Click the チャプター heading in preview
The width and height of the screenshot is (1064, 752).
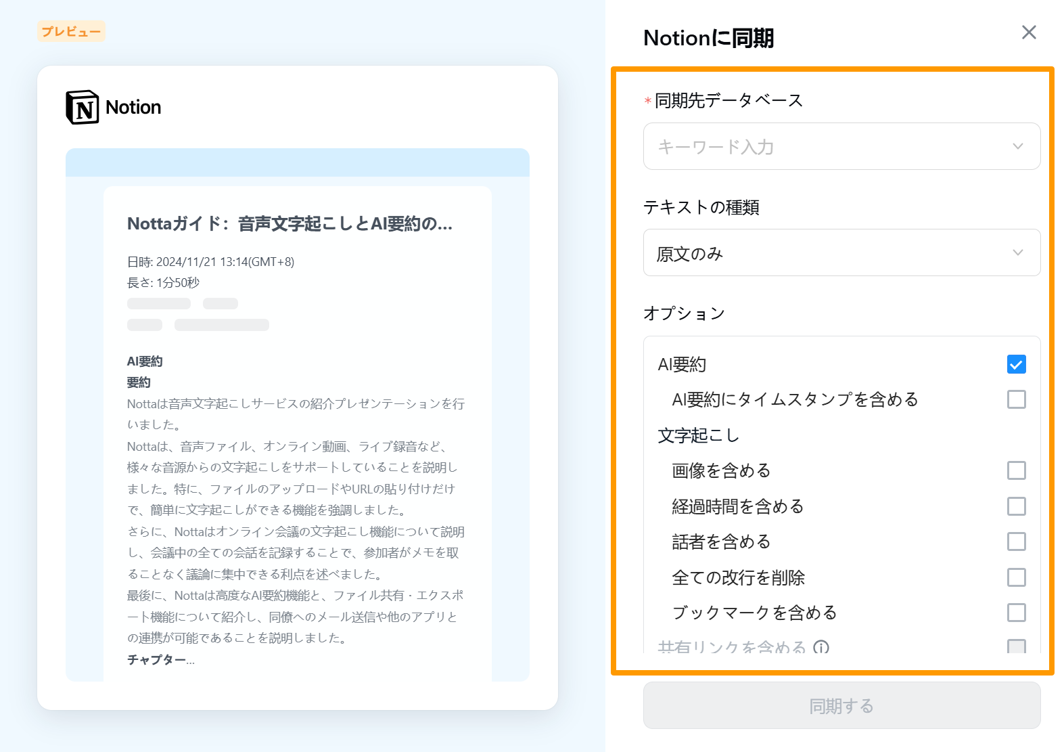click(160, 659)
